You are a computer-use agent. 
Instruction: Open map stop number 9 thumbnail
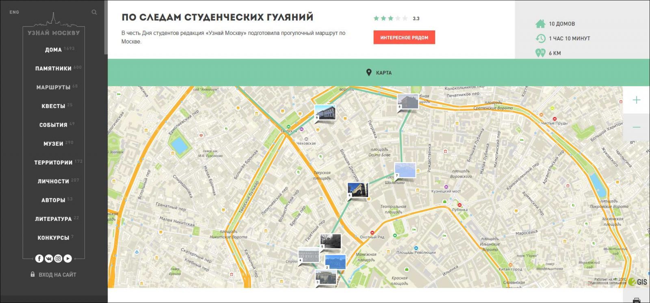(x=325, y=113)
